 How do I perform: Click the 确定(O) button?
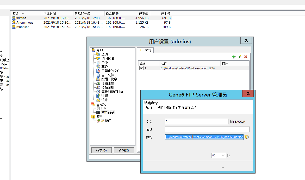[102, 150]
